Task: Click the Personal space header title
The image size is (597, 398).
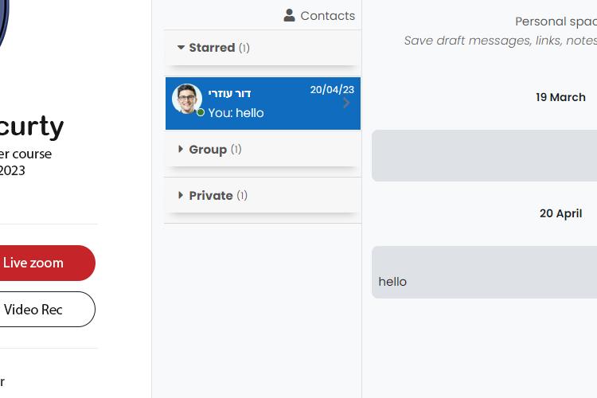Action: click(x=556, y=21)
